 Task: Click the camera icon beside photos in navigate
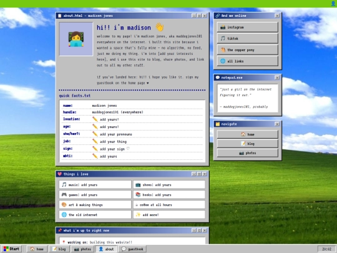pyautogui.click(x=242, y=153)
